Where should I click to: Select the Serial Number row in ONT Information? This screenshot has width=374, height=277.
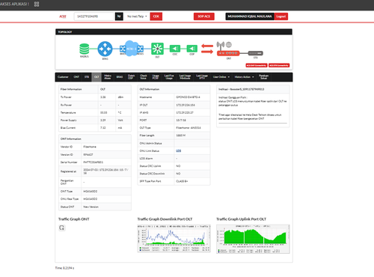point(95,162)
